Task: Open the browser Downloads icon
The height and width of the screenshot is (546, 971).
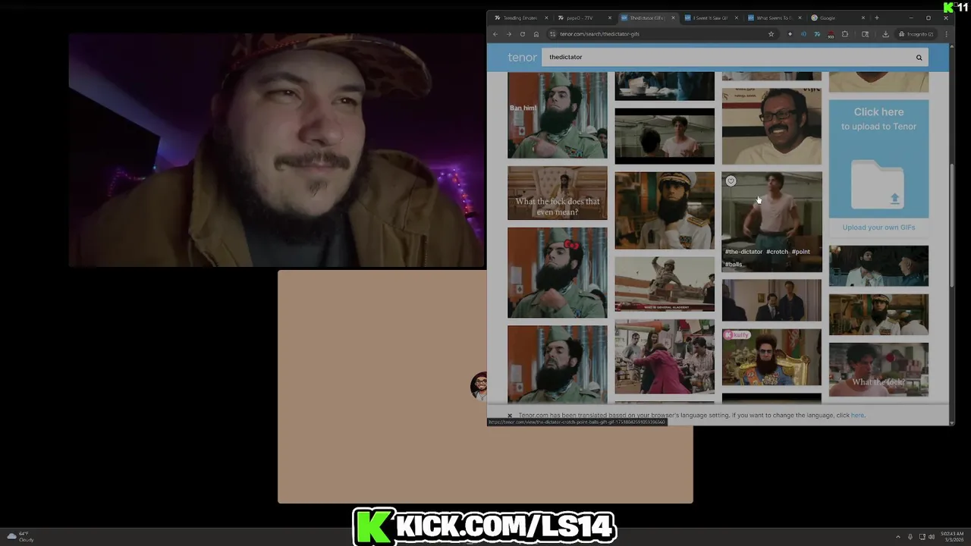Action: [885, 34]
